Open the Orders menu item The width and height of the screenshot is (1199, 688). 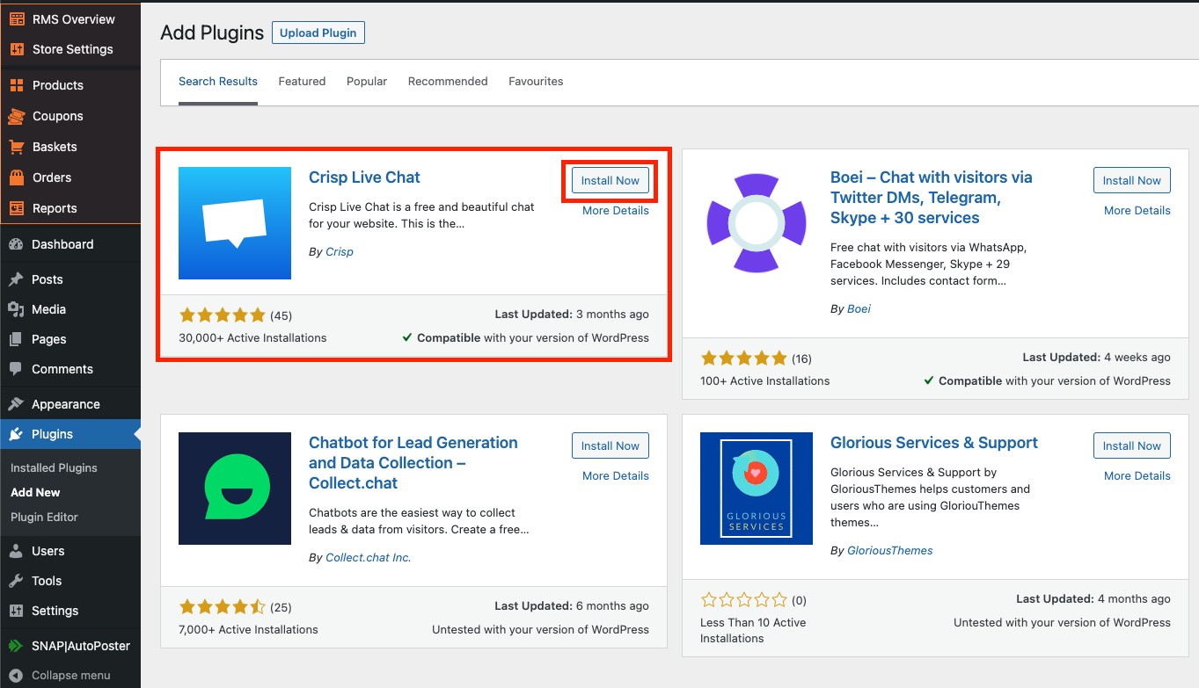tap(70, 177)
